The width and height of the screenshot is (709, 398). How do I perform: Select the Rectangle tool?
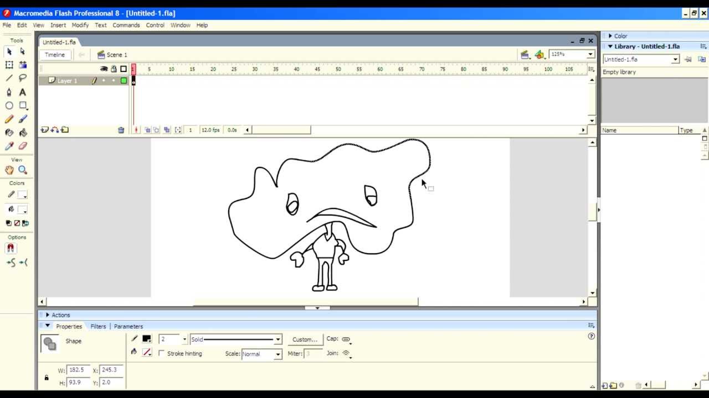tap(23, 106)
